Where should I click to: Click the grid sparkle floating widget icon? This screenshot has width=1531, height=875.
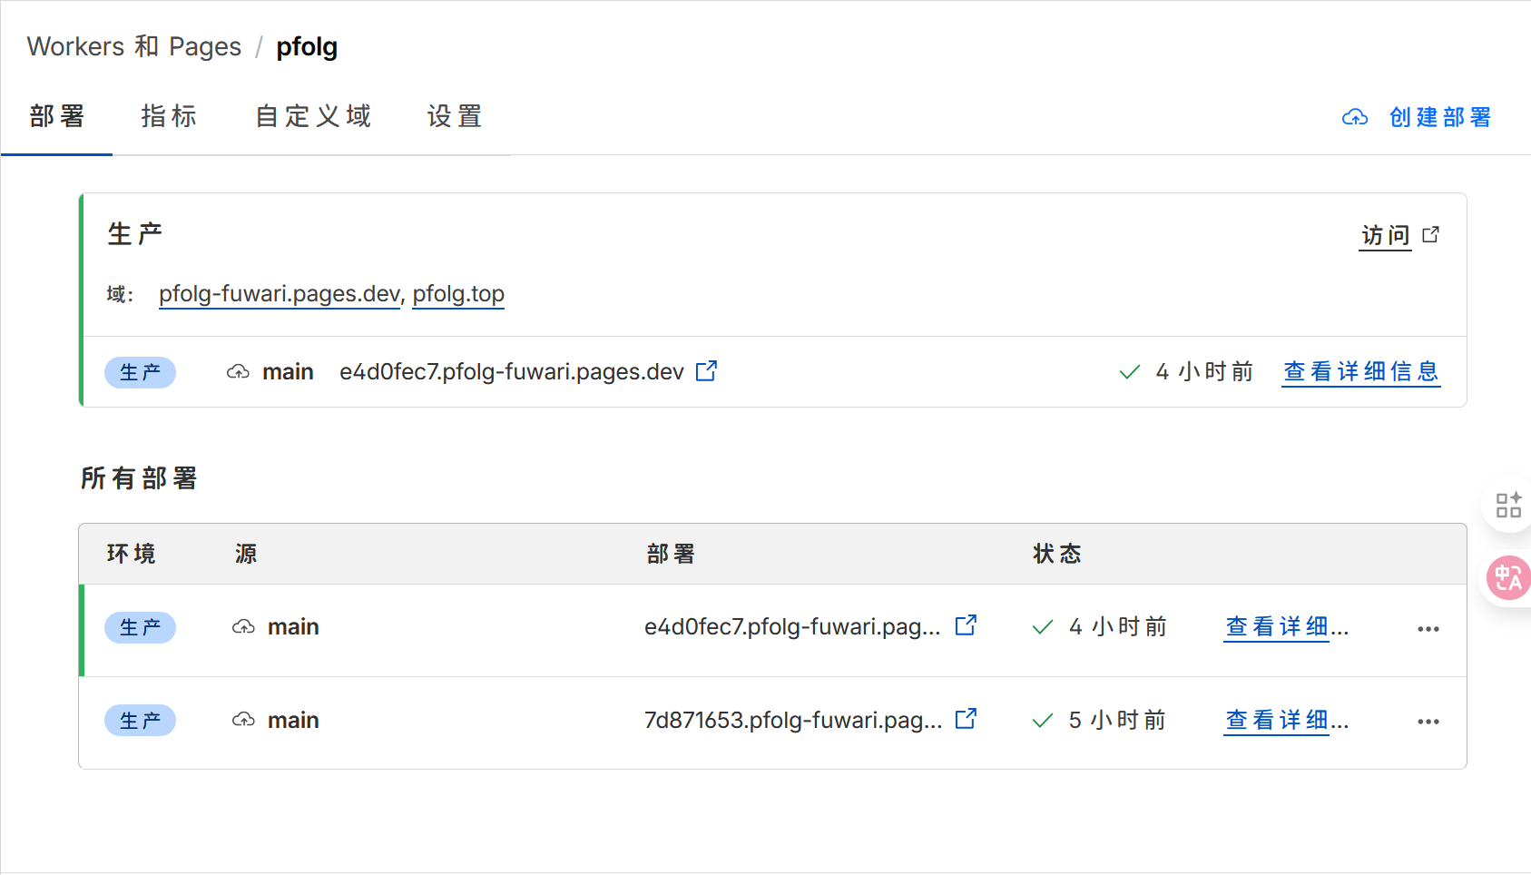(1508, 505)
